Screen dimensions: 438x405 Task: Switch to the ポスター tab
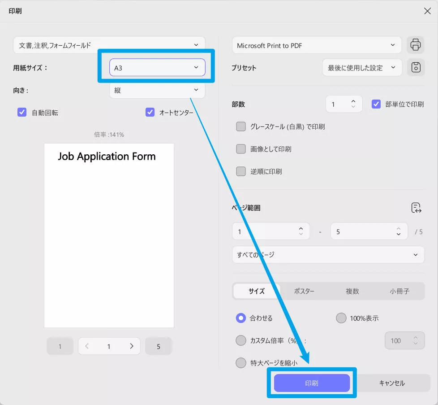tap(304, 291)
